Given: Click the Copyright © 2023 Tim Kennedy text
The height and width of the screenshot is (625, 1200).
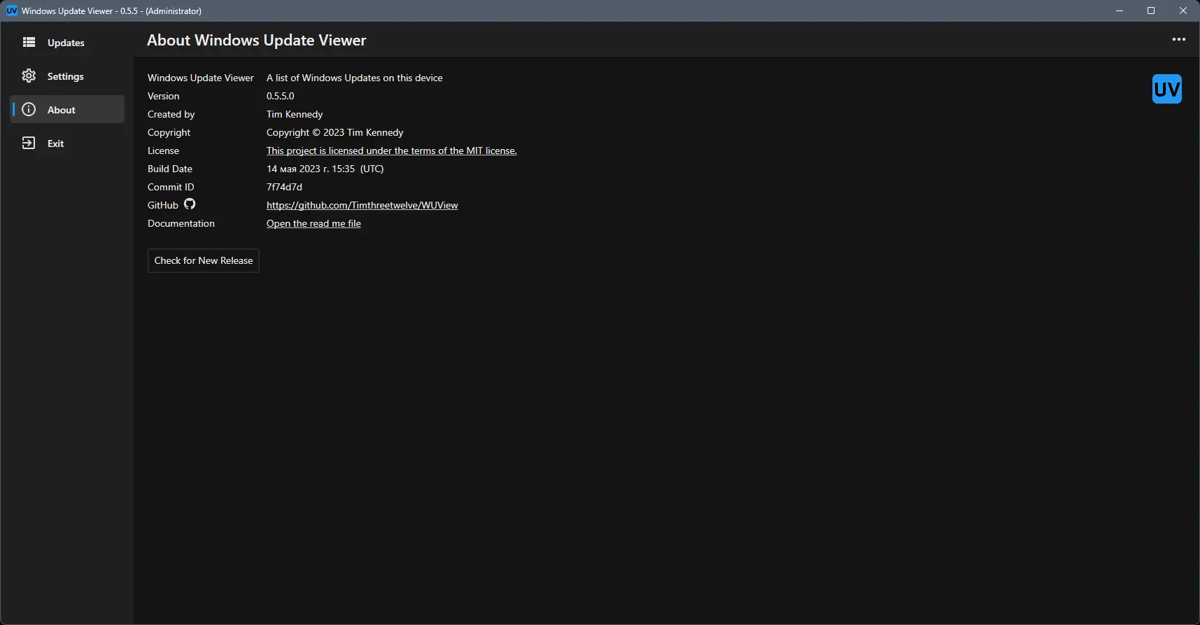Looking at the screenshot, I should [x=335, y=132].
